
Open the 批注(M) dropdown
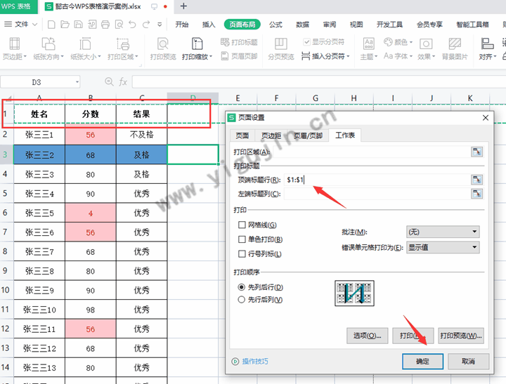[x=443, y=232]
